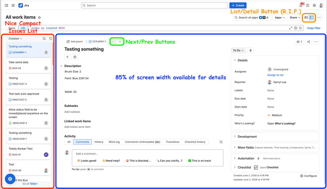327x189 pixels.
Task: Open the To Do status dropdown
Action: [238, 50]
